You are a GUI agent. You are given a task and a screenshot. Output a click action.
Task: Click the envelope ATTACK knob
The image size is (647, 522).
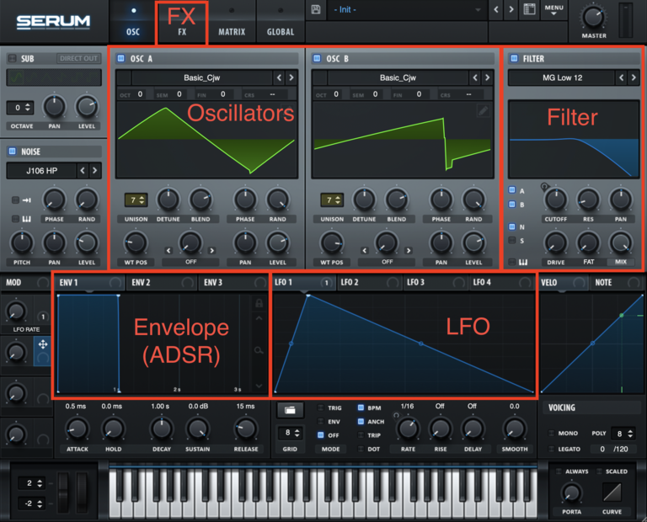[78, 429]
